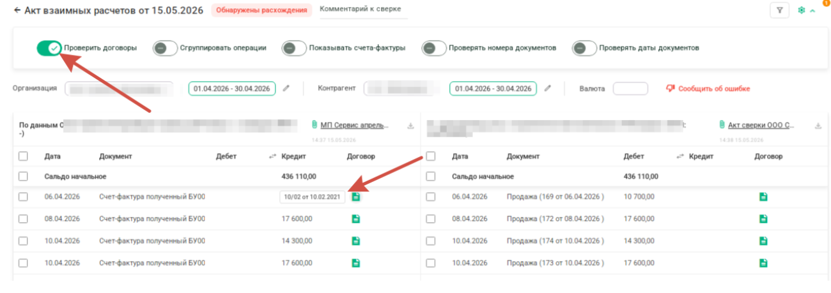Open contract icon for Продажа 174 row

point(763,241)
